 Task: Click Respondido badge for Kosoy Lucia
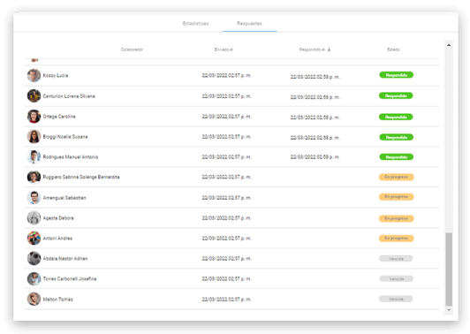[x=397, y=75]
